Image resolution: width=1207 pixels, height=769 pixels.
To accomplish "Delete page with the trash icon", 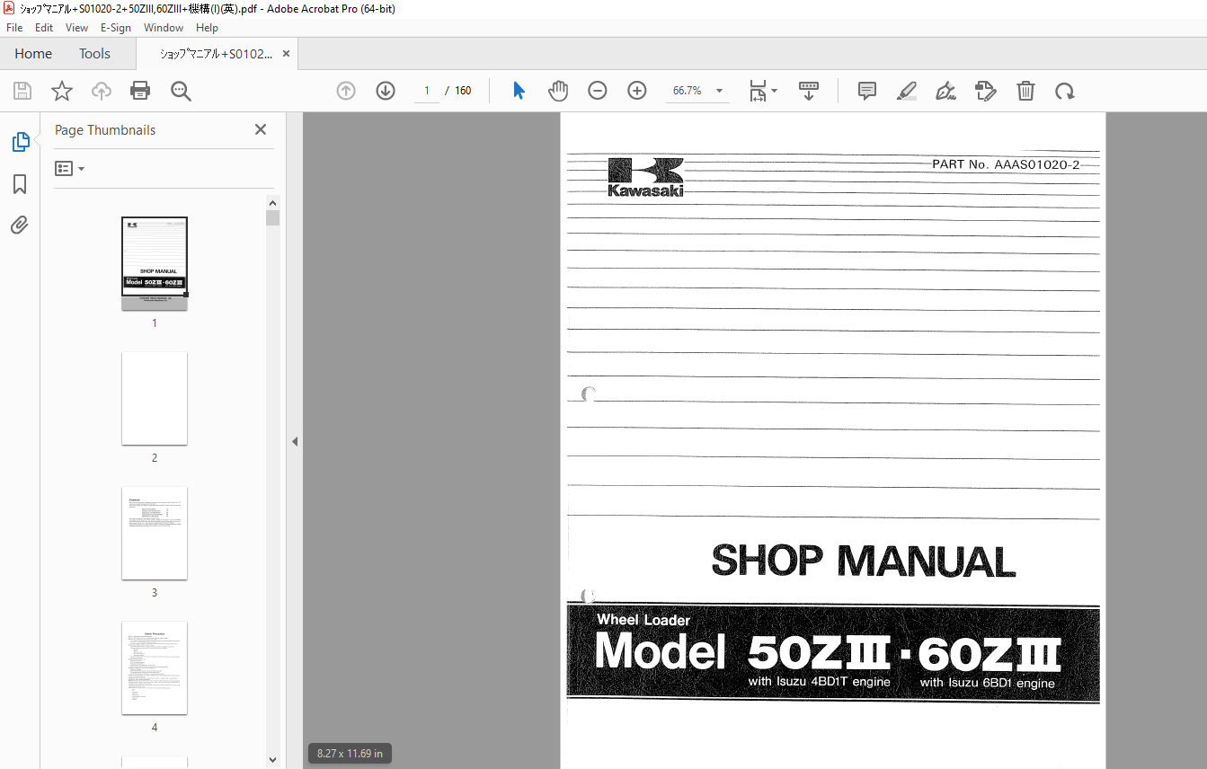I will [x=1025, y=91].
